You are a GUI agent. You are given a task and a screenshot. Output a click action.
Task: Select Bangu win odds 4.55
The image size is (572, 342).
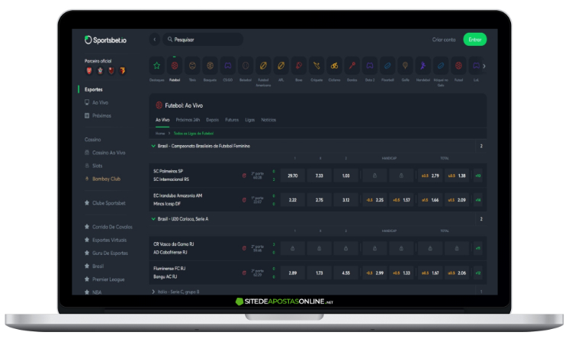point(345,273)
